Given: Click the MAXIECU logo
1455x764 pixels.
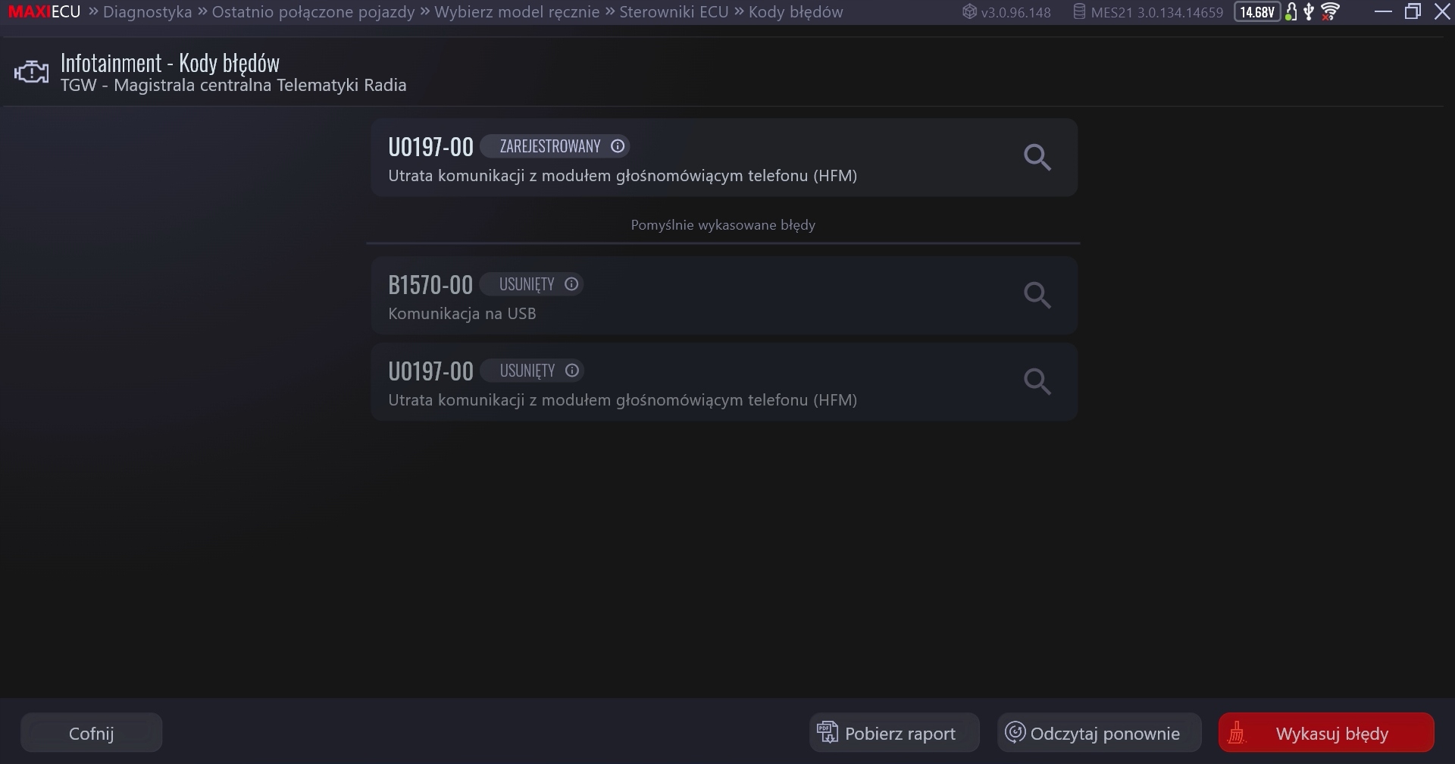Looking at the screenshot, I should [x=44, y=12].
